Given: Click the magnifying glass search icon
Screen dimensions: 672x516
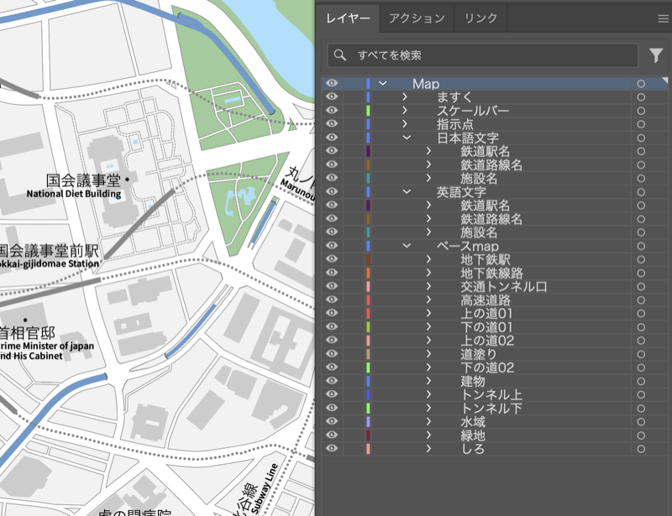Looking at the screenshot, I should [339, 56].
